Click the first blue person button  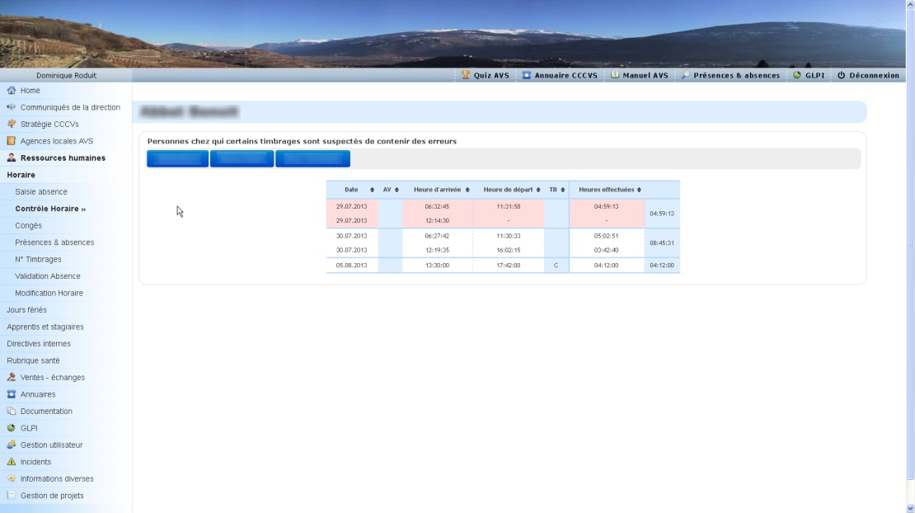[177, 158]
